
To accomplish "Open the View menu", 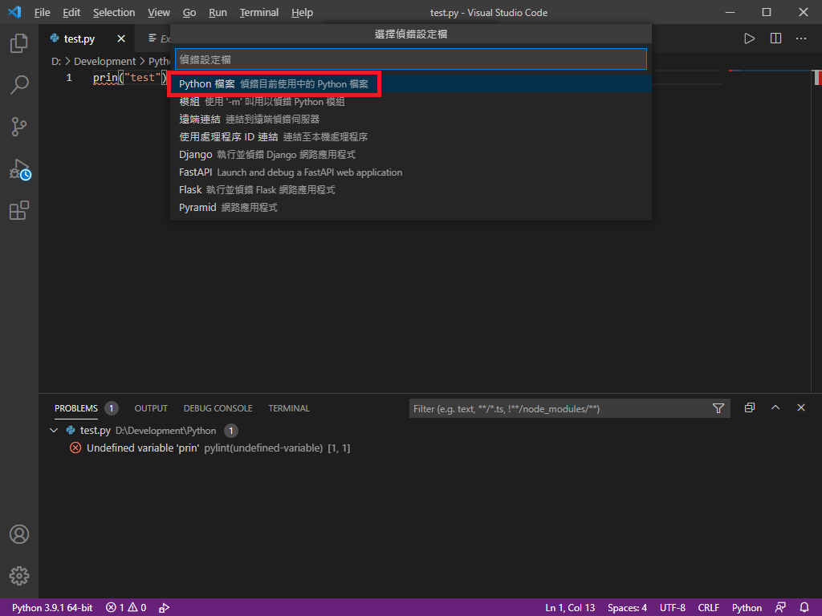I will click(158, 13).
